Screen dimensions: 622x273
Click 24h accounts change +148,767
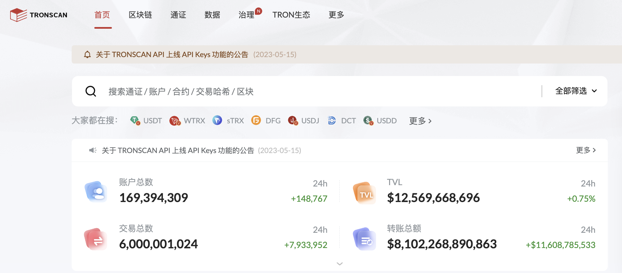[309, 199]
